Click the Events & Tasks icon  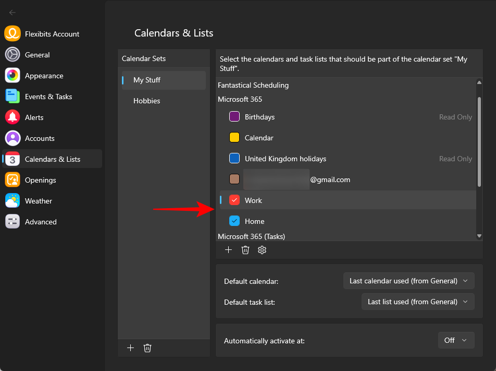coord(13,97)
